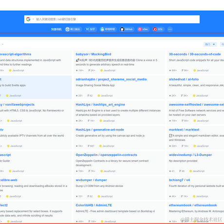Image resolution: width=224 pixels, height=224 pixels.
Task: Click star icon on hashlips_art_engine card
Action: [76, 121]
